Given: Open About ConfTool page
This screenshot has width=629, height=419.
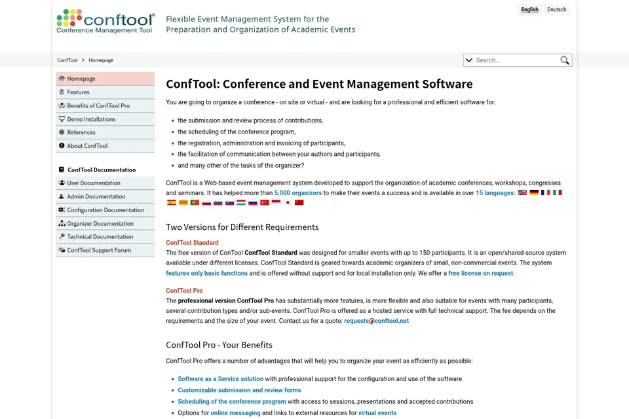Looking at the screenshot, I should [105, 146].
